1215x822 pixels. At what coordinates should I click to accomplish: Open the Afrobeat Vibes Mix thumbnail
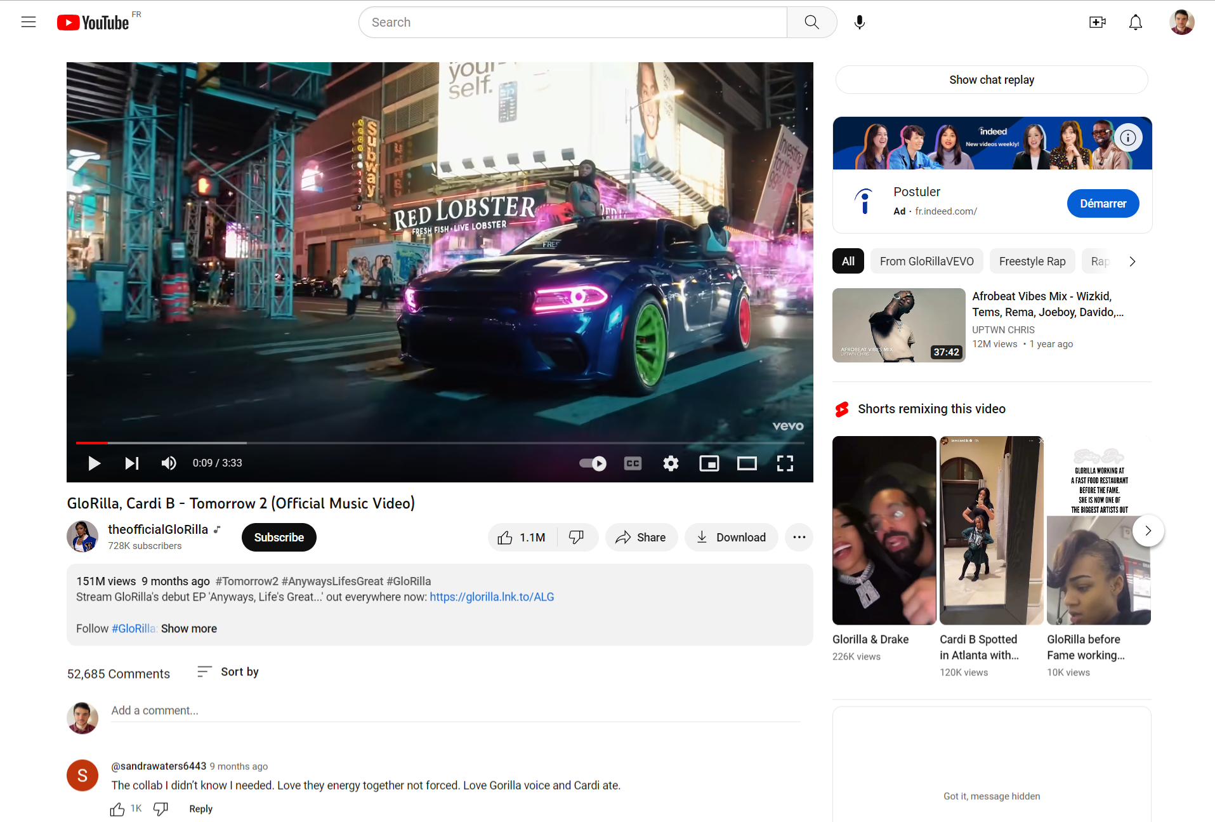pos(898,326)
